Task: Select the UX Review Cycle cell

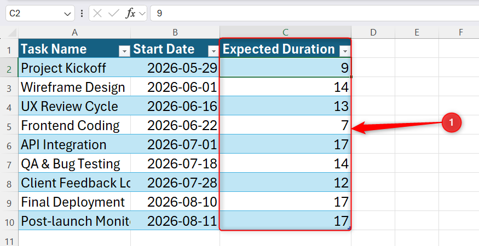Action: coord(74,106)
